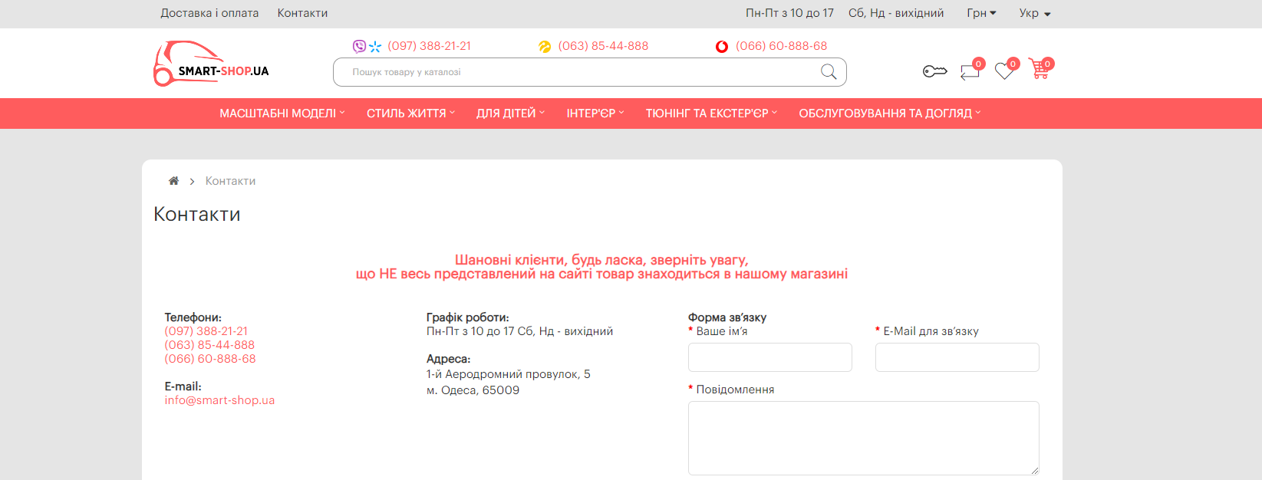Expand the Масштабні моделі menu

[282, 113]
